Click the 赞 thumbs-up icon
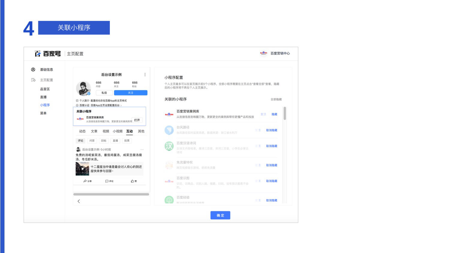Screen dimensions: 450x253 tap(132, 181)
